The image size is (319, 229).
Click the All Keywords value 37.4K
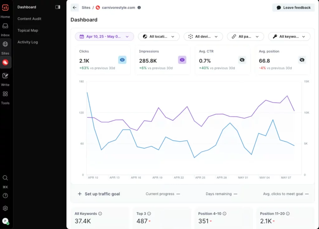[x=83, y=221]
